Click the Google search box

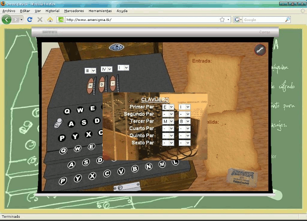(263, 19)
